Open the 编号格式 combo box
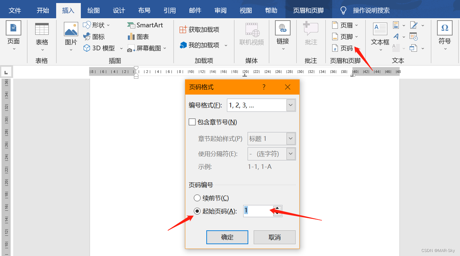 (261, 105)
